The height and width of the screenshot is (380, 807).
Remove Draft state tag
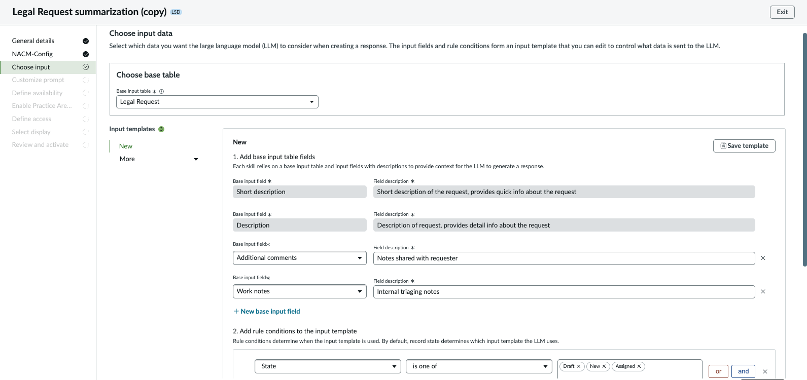tap(579, 366)
